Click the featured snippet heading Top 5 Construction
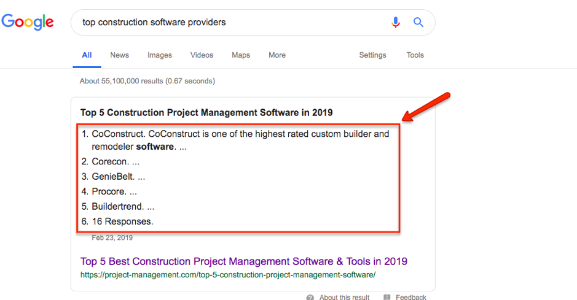The width and height of the screenshot is (577, 300). (x=206, y=113)
